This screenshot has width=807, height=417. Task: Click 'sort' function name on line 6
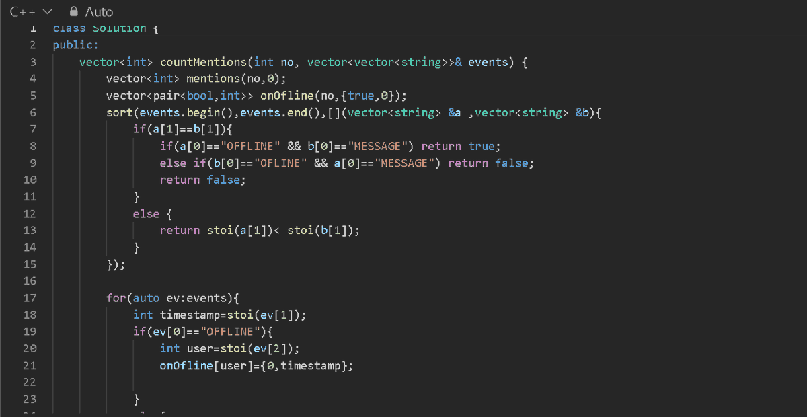120,112
